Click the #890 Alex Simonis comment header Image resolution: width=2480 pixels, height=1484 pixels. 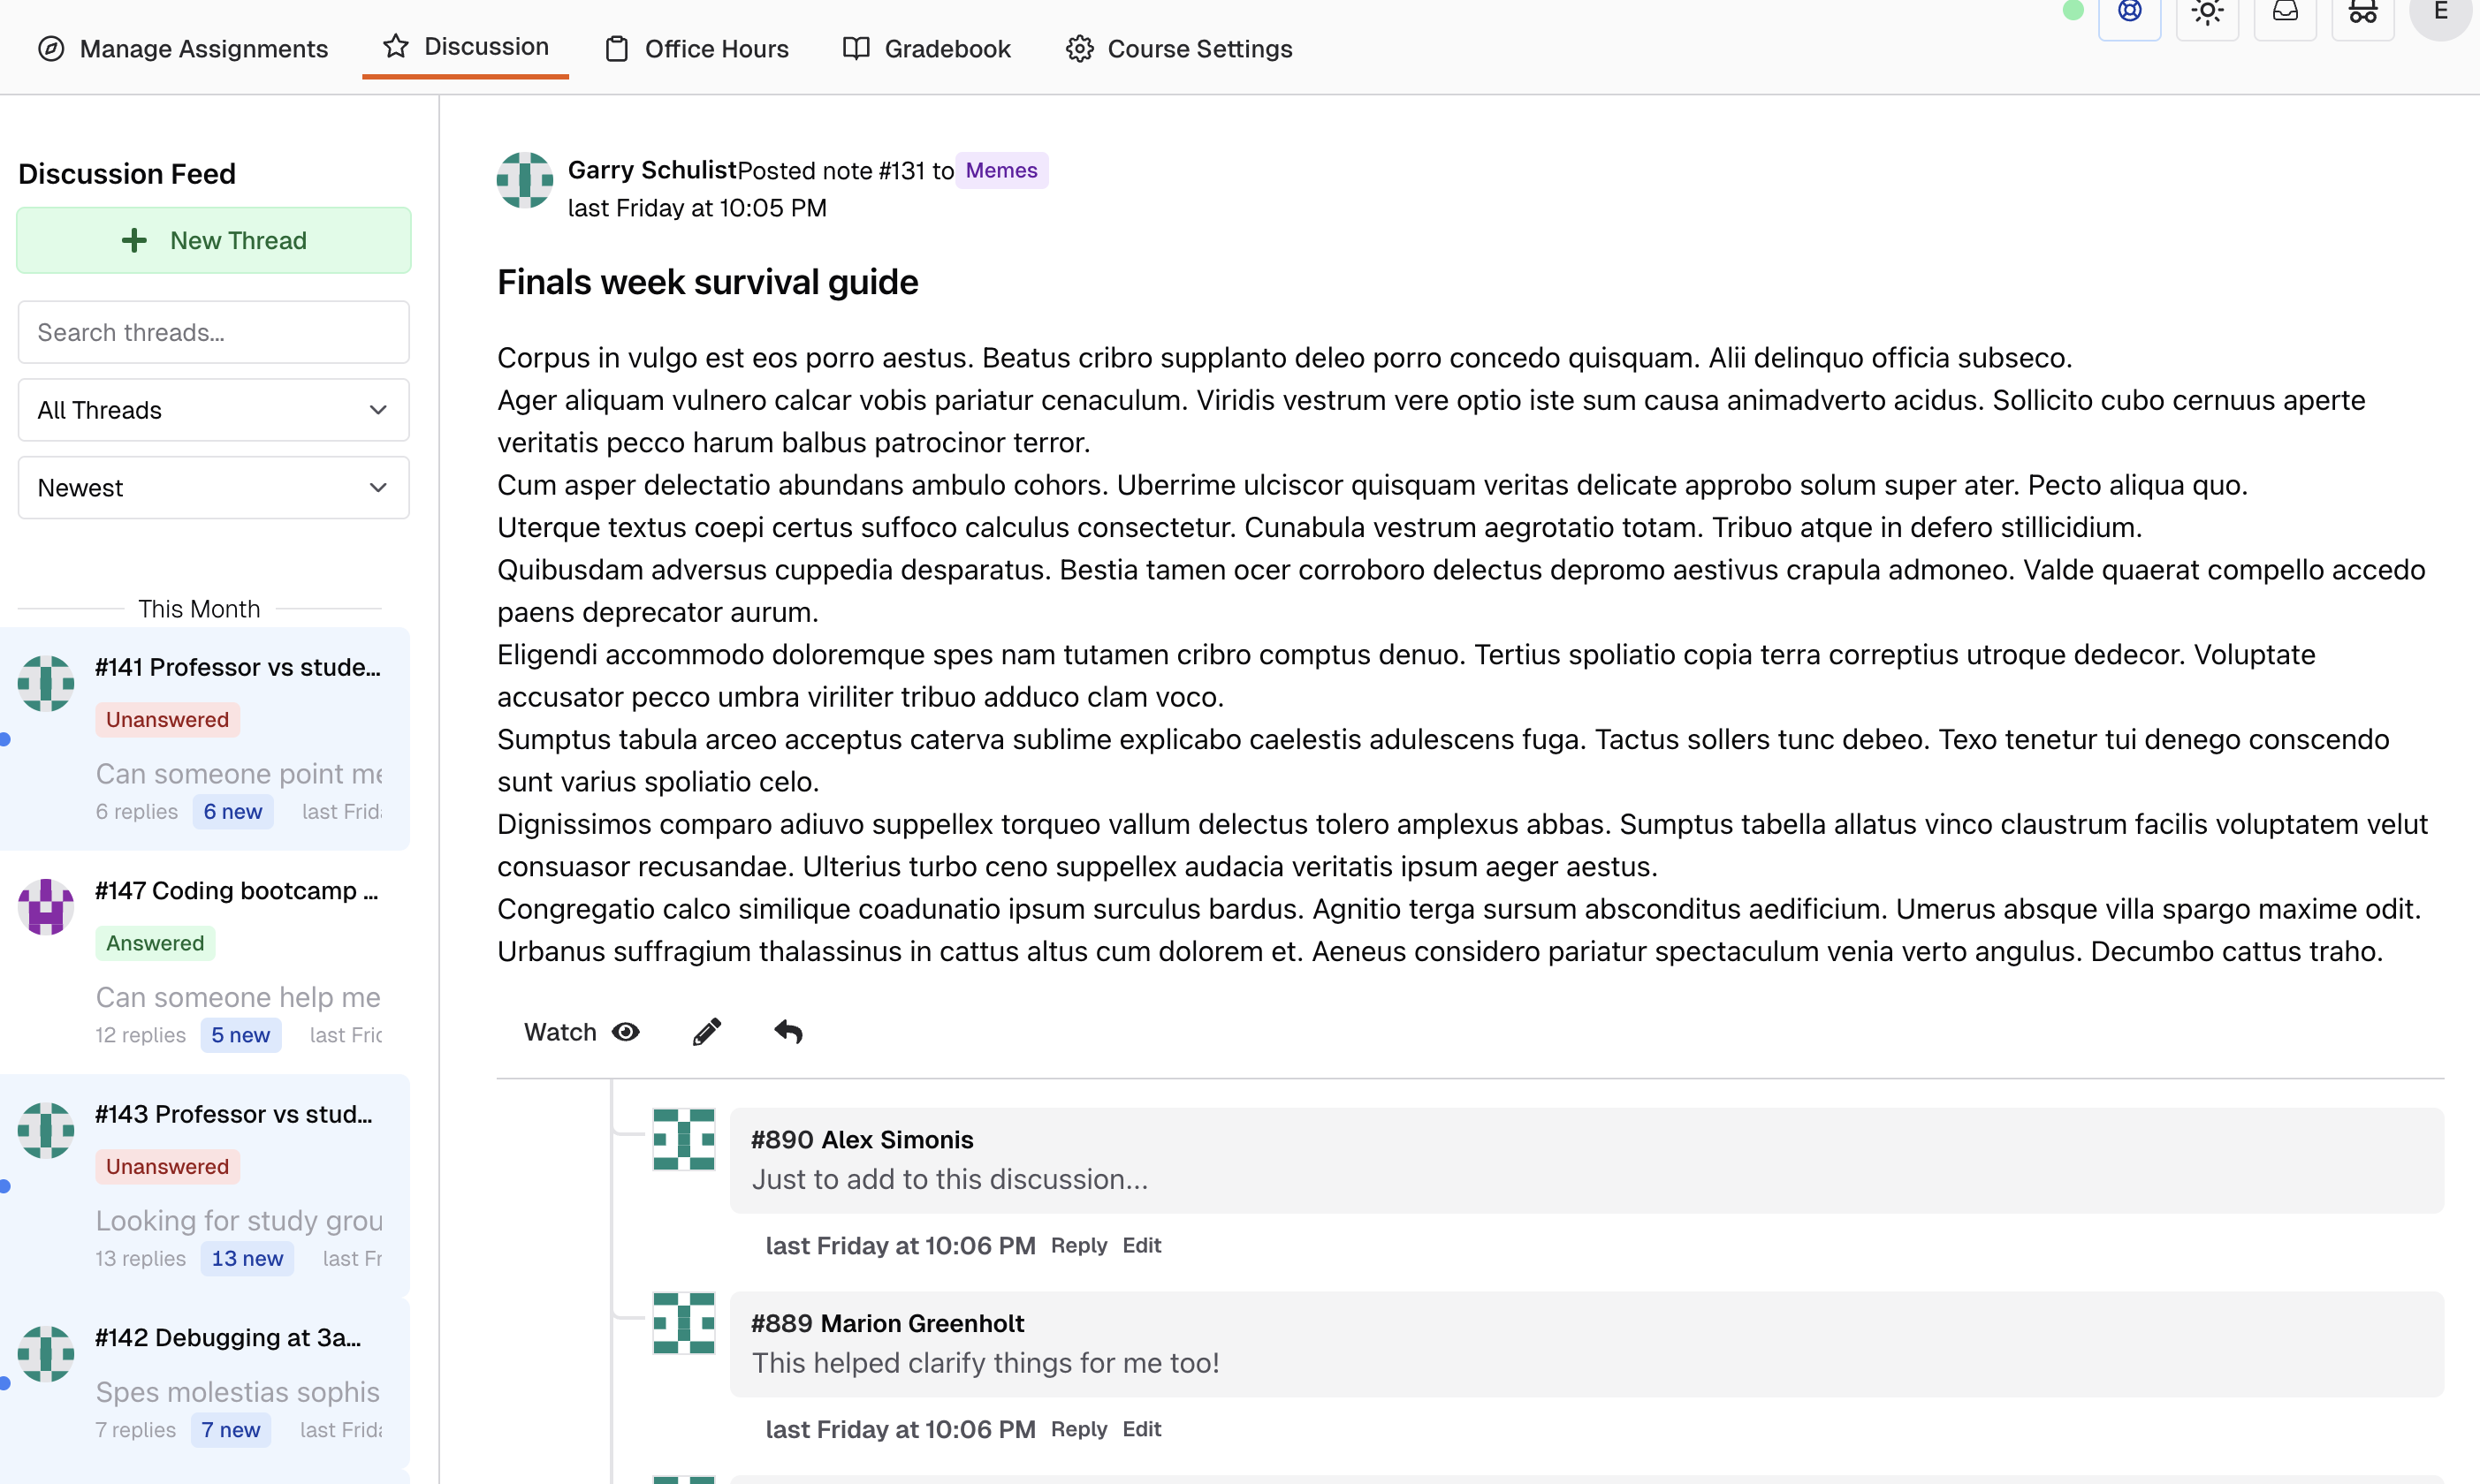863,1140
